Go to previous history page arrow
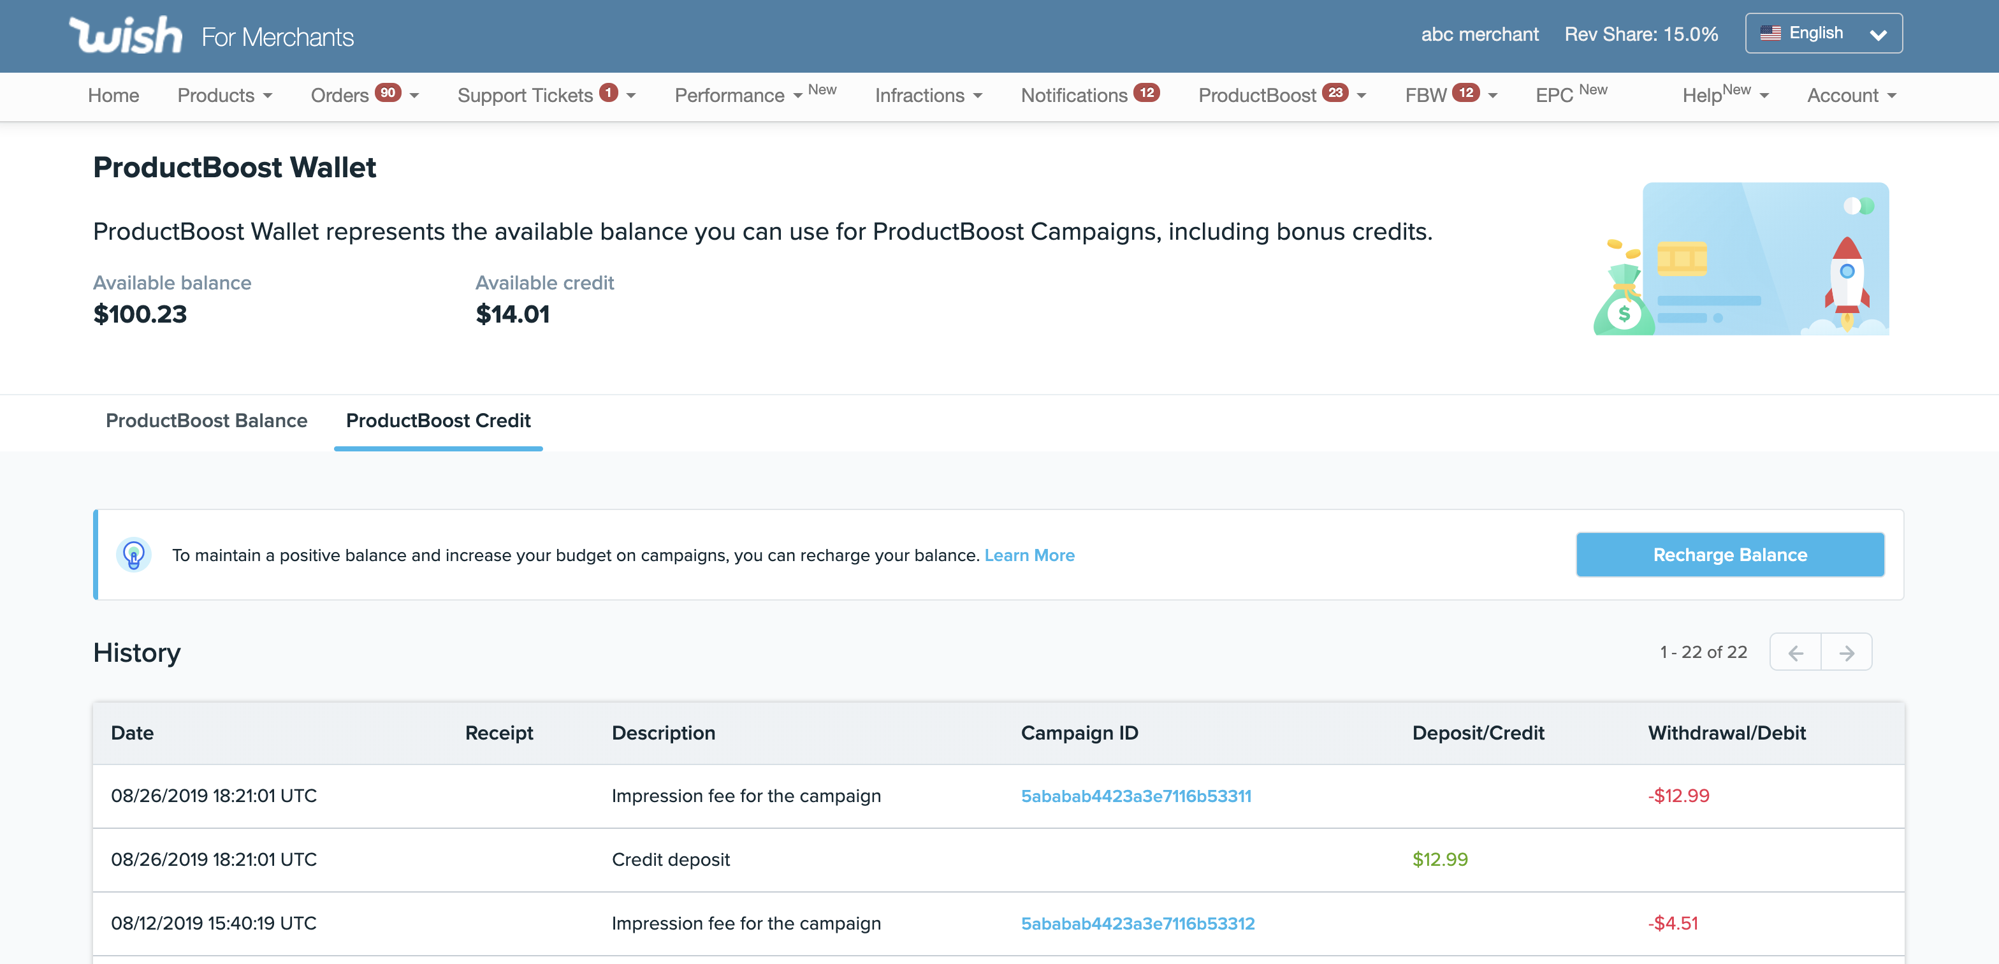This screenshot has width=1999, height=964. pos(1795,653)
